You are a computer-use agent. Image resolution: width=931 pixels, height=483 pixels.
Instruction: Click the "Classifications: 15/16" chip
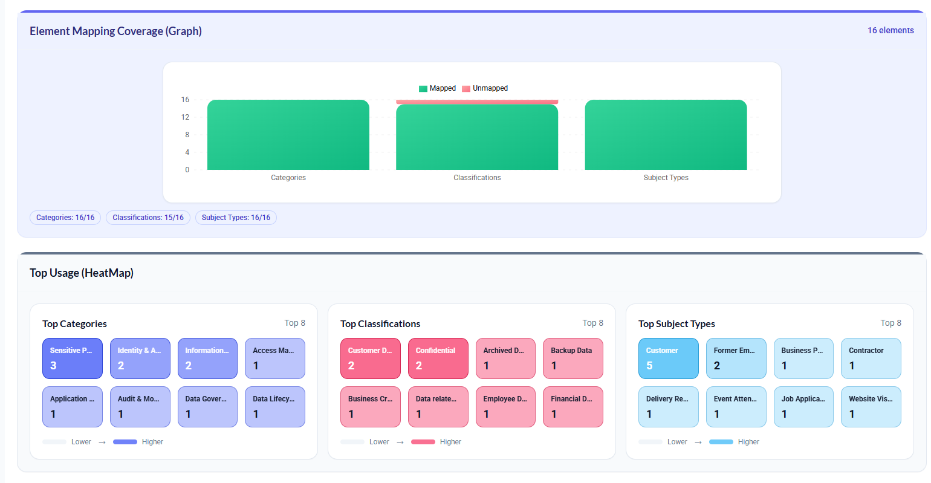click(148, 217)
